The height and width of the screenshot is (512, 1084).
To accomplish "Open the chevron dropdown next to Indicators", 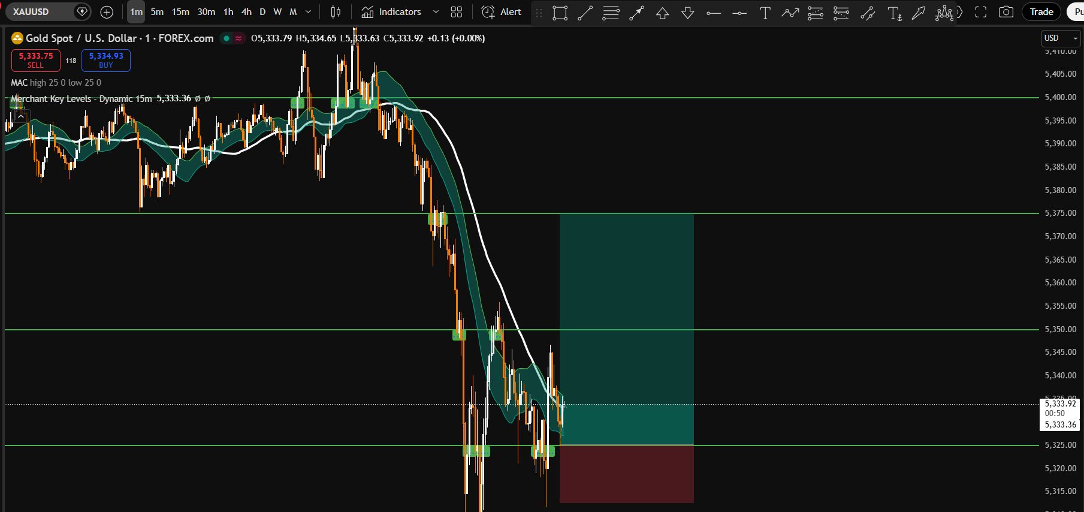I will (x=436, y=12).
